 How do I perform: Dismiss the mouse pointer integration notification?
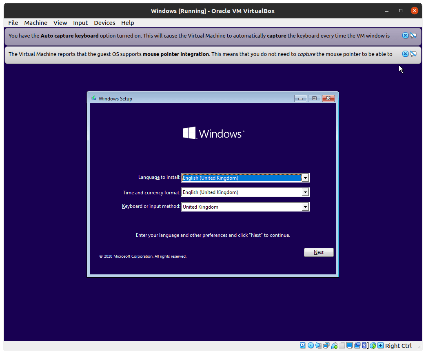point(405,54)
